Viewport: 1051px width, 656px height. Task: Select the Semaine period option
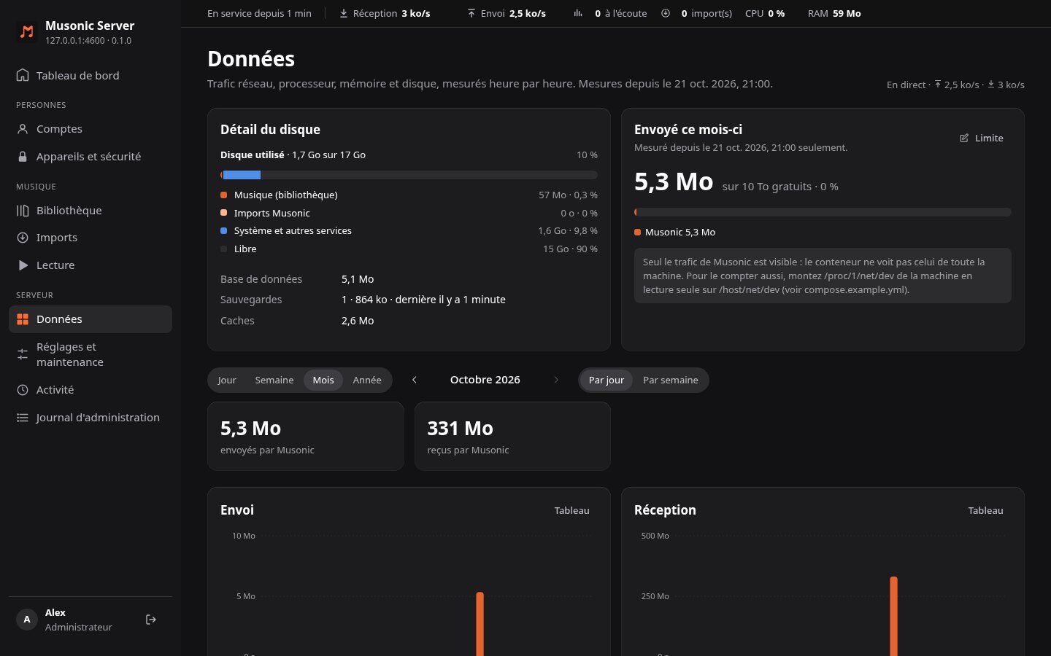click(x=274, y=380)
